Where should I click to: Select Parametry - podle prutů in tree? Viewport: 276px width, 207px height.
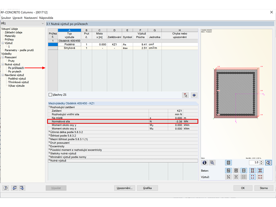19,50
